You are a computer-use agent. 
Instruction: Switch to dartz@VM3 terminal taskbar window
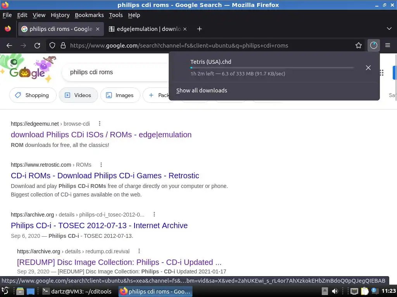[x=77, y=291]
